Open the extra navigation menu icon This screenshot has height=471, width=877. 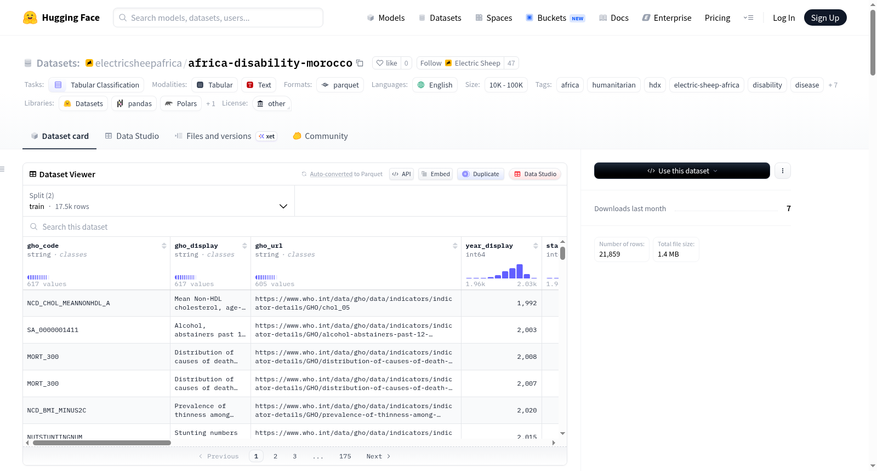point(748,18)
